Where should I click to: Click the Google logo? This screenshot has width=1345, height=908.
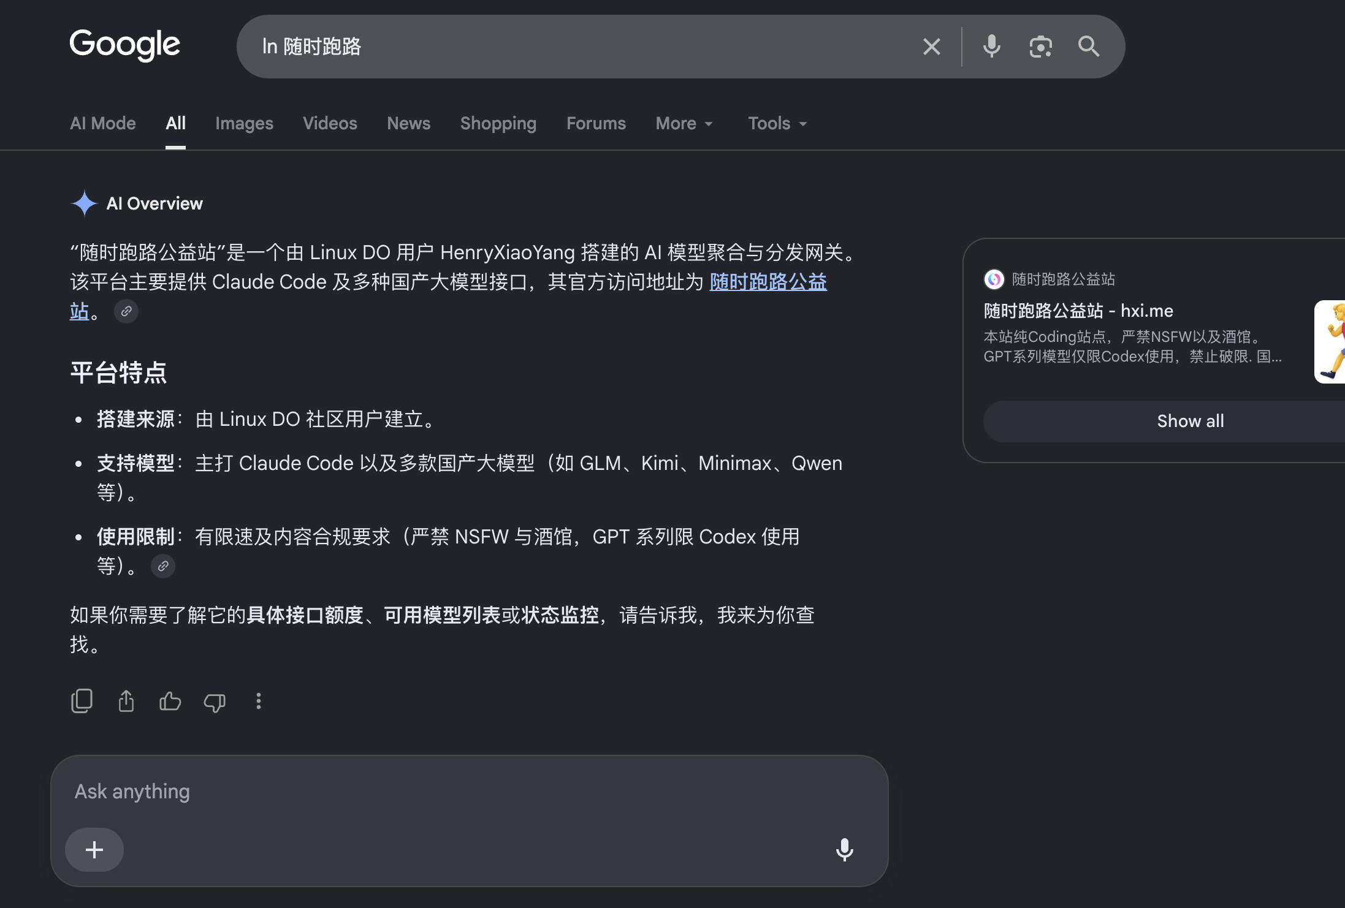125,45
